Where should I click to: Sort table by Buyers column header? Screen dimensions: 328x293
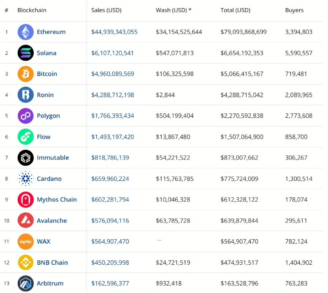tap(294, 10)
